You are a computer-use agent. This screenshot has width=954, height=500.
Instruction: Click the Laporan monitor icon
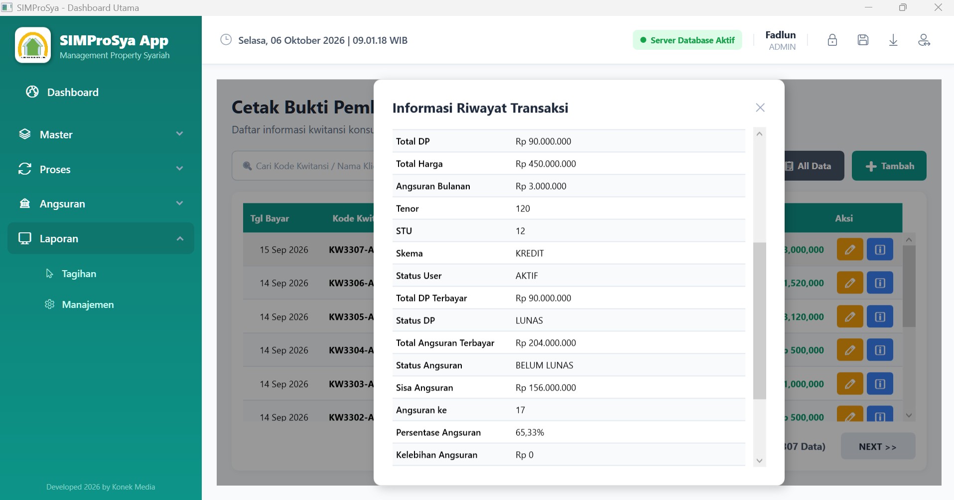click(x=25, y=238)
